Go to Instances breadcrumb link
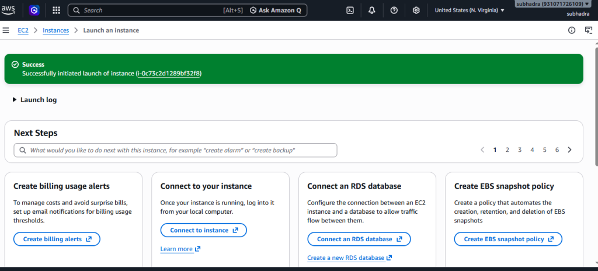Viewport: 598px width, 271px height. 55,30
